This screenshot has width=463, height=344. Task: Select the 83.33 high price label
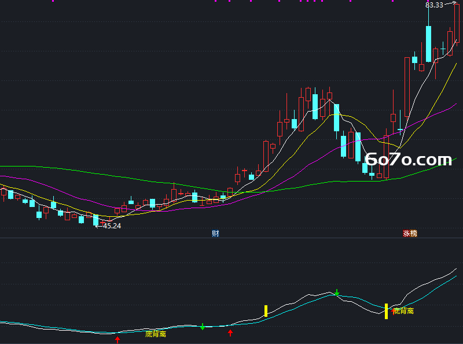point(434,5)
